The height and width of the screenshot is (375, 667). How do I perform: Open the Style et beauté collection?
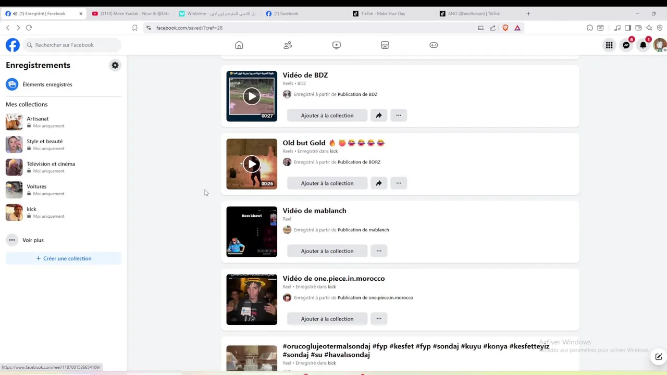point(64,144)
